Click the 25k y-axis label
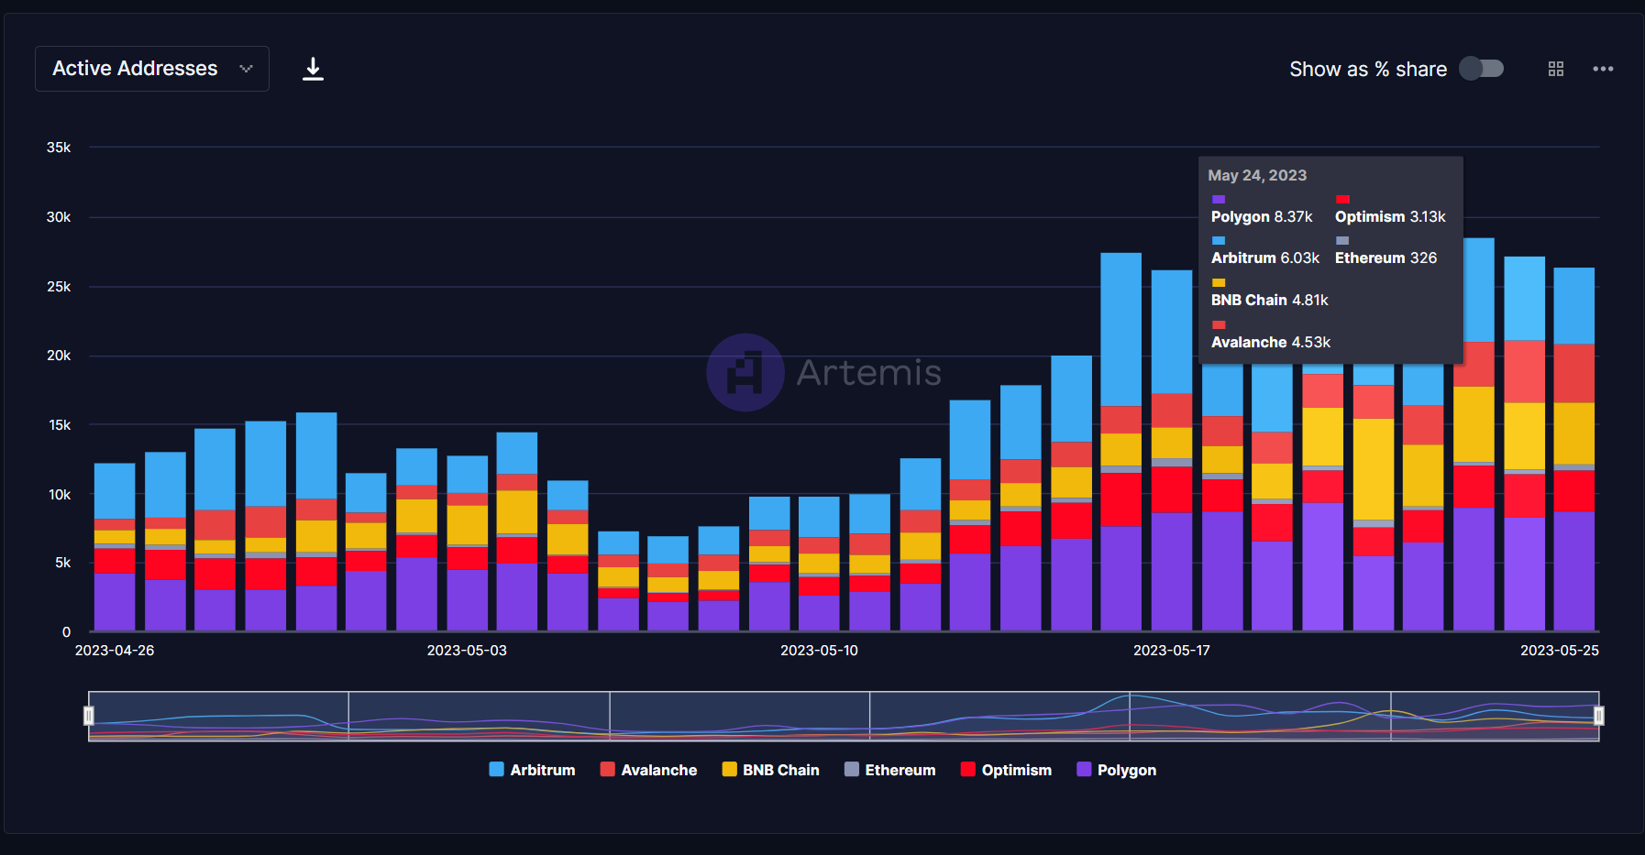Screen dimensions: 1645x855 [59, 287]
